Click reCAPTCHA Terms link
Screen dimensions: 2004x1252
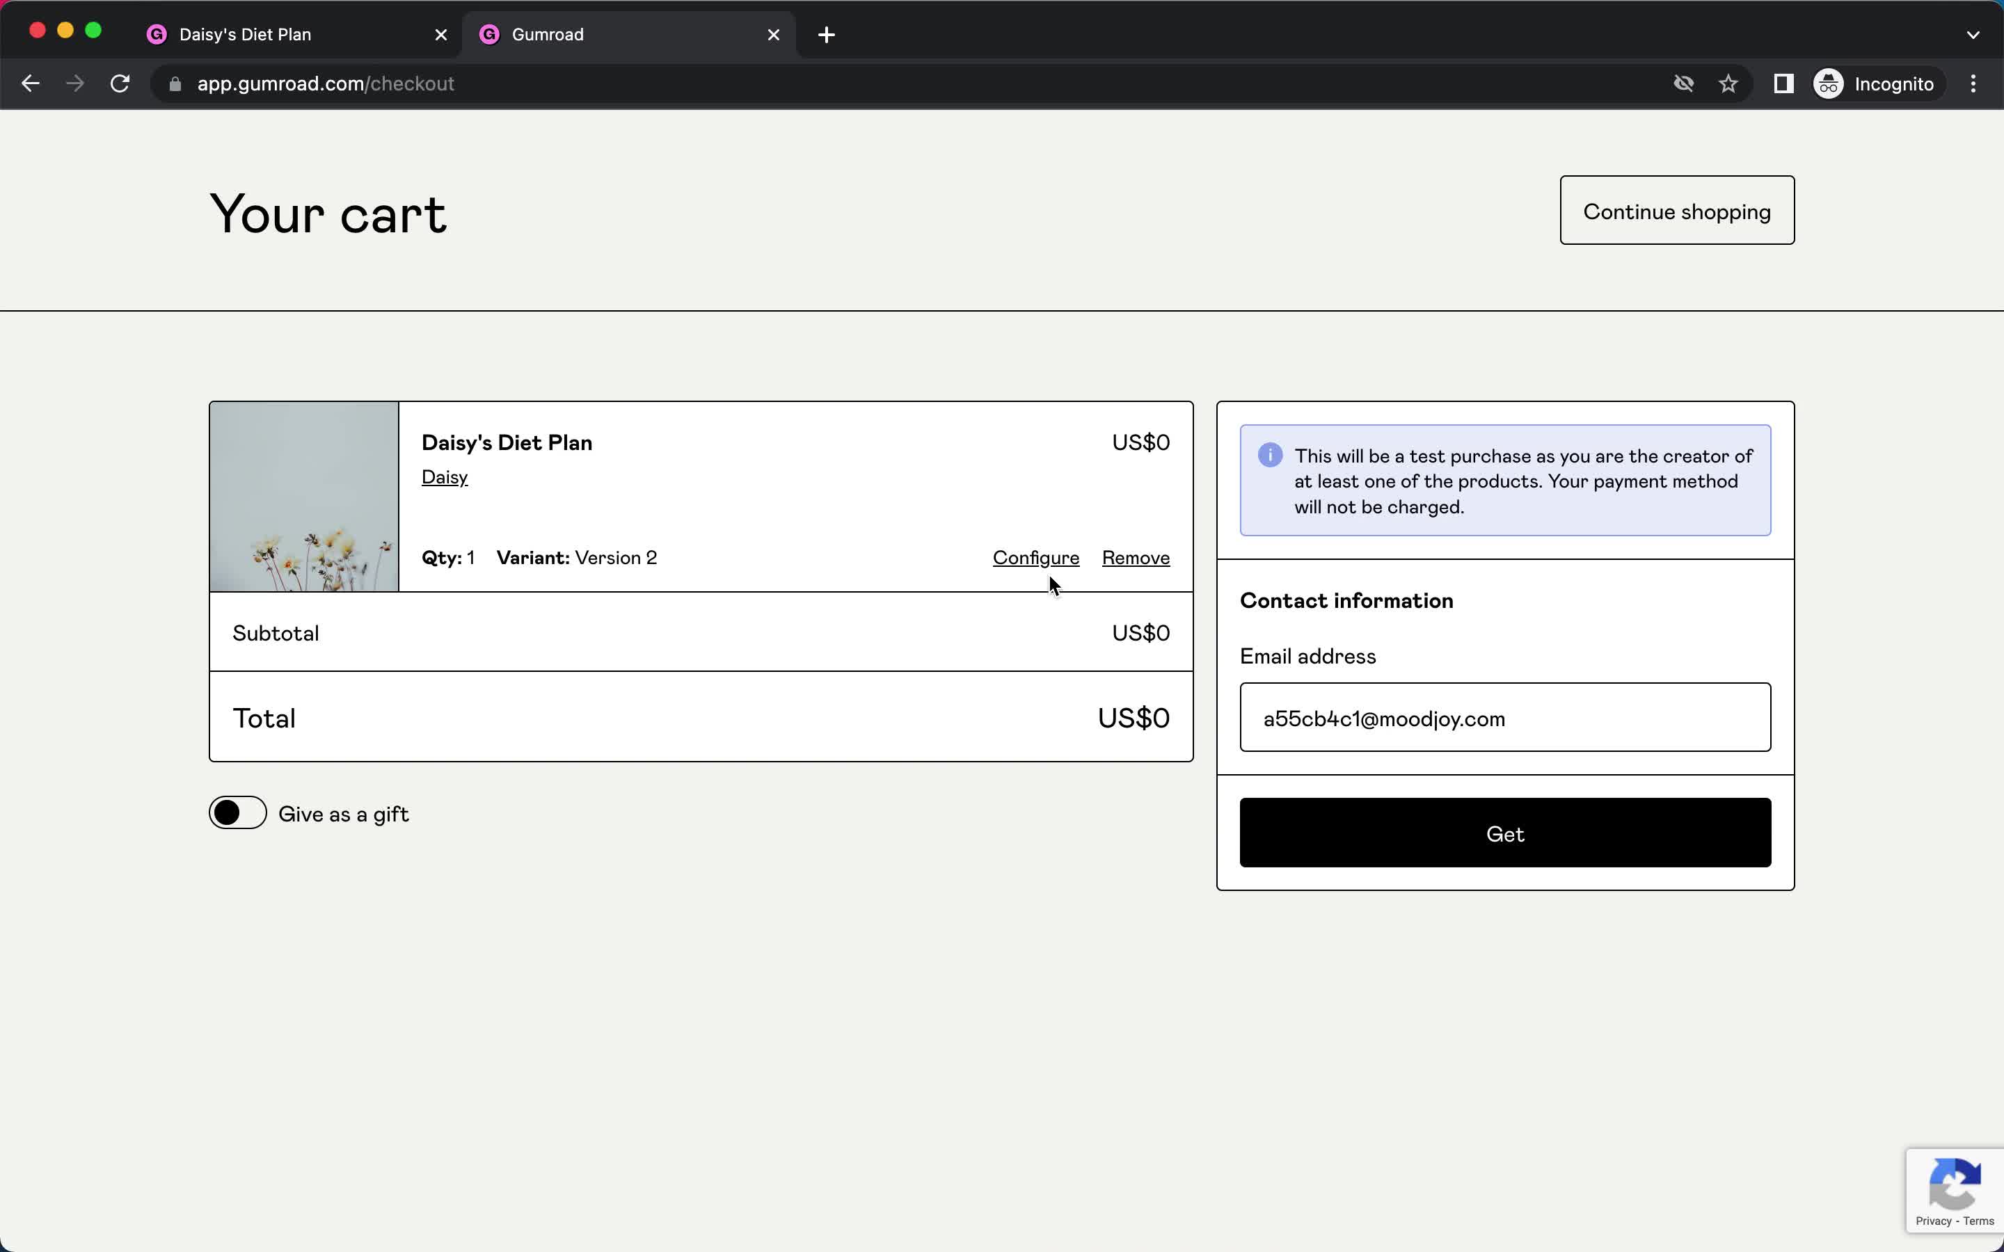click(x=1978, y=1221)
